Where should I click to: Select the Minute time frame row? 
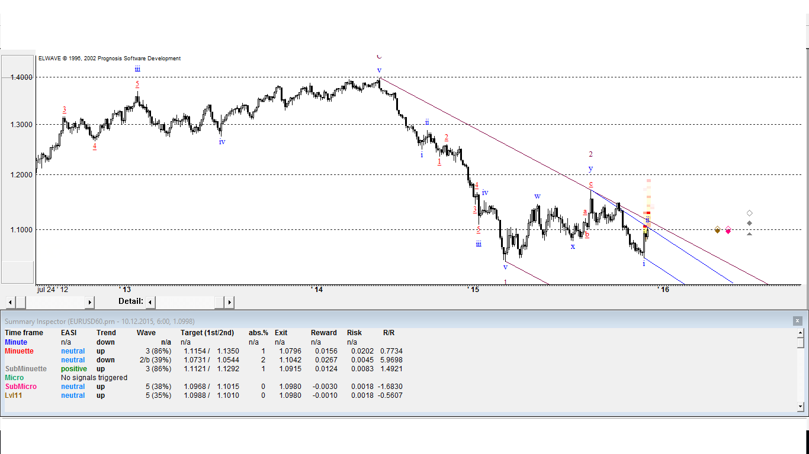click(x=16, y=342)
